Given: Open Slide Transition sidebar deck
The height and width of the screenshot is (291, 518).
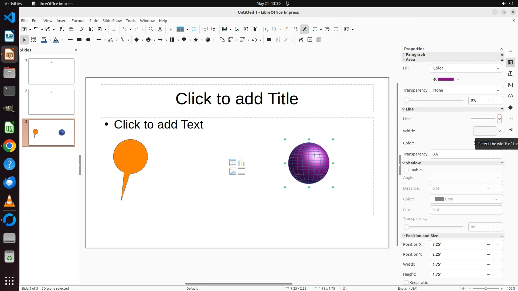Looking at the screenshot, I should [x=510, y=119].
